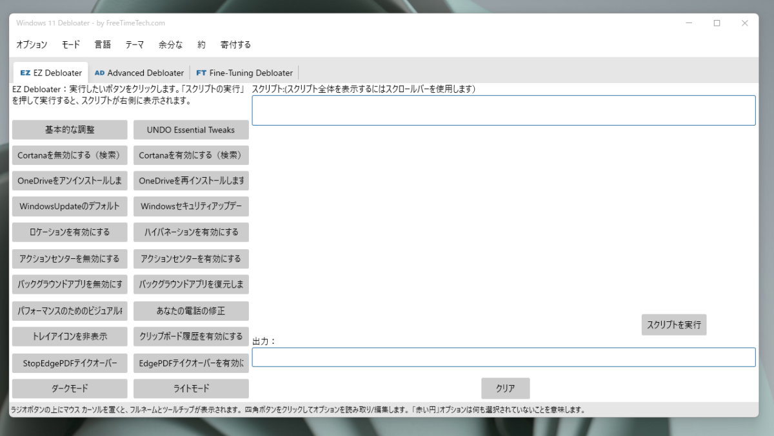Maximize the Windows 11 Debloater window
774x436 pixels.
(x=717, y=23)
